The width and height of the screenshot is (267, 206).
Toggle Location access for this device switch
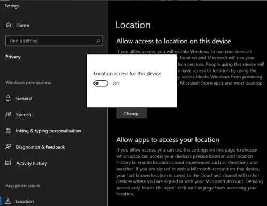pyautogui.click(x=101, y=83)
